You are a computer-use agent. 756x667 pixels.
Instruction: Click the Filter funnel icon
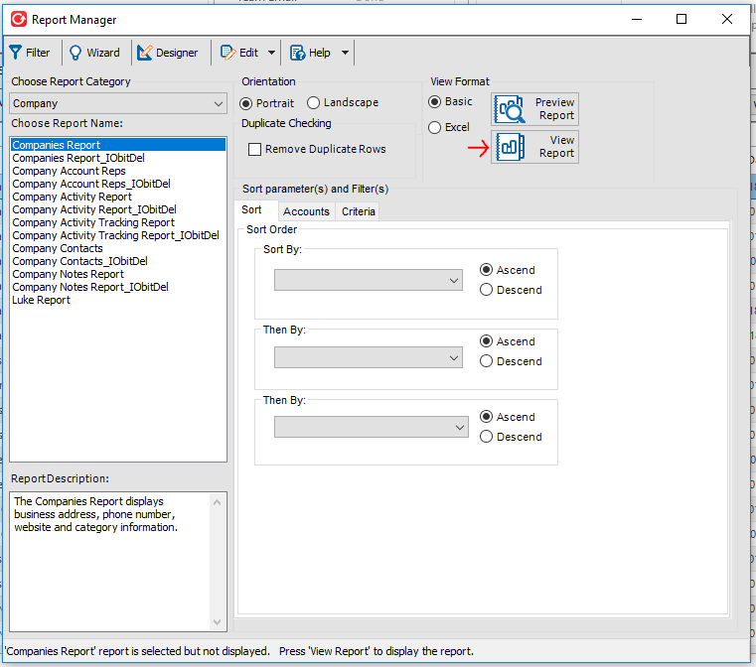click(16, 53)
